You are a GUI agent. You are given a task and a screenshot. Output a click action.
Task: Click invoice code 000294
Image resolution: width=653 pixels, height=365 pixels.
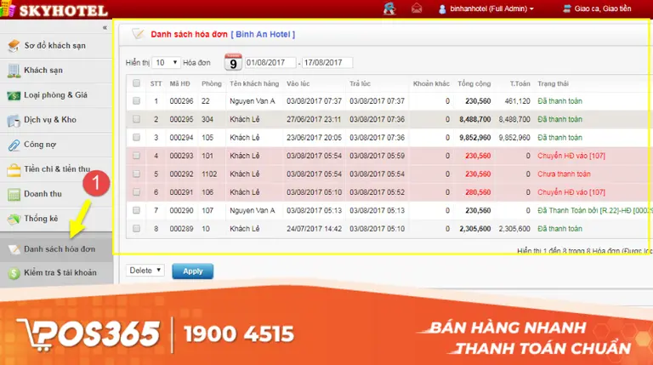coord(181,138)
